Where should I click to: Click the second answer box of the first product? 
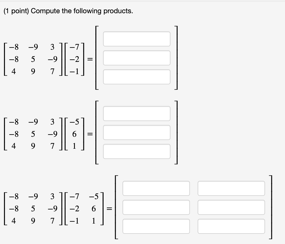coord(137,58)
